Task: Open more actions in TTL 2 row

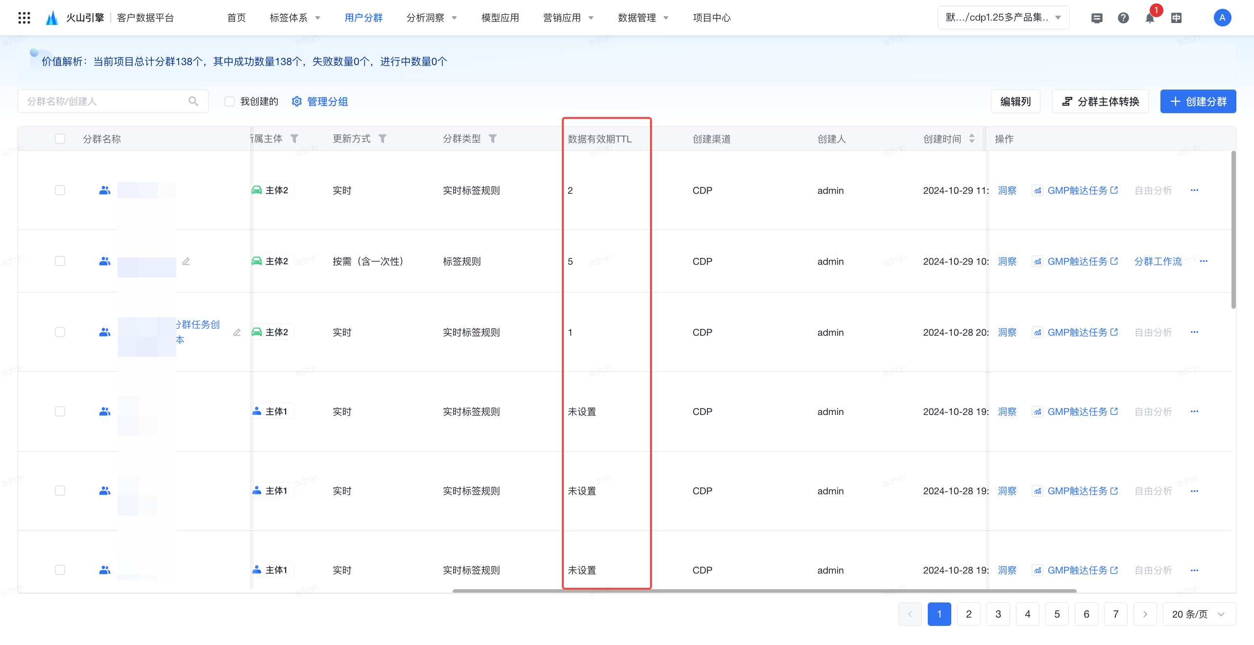Action: 1194,190
